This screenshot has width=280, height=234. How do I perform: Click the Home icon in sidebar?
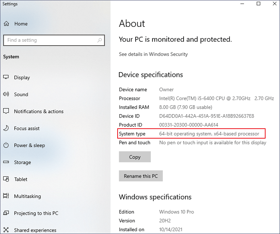click(x=6, y=24)
